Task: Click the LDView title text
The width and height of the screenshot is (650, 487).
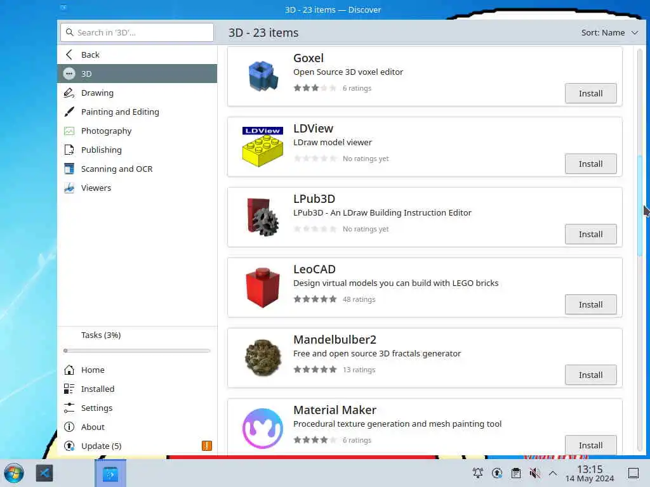Action: coord(313,128)
